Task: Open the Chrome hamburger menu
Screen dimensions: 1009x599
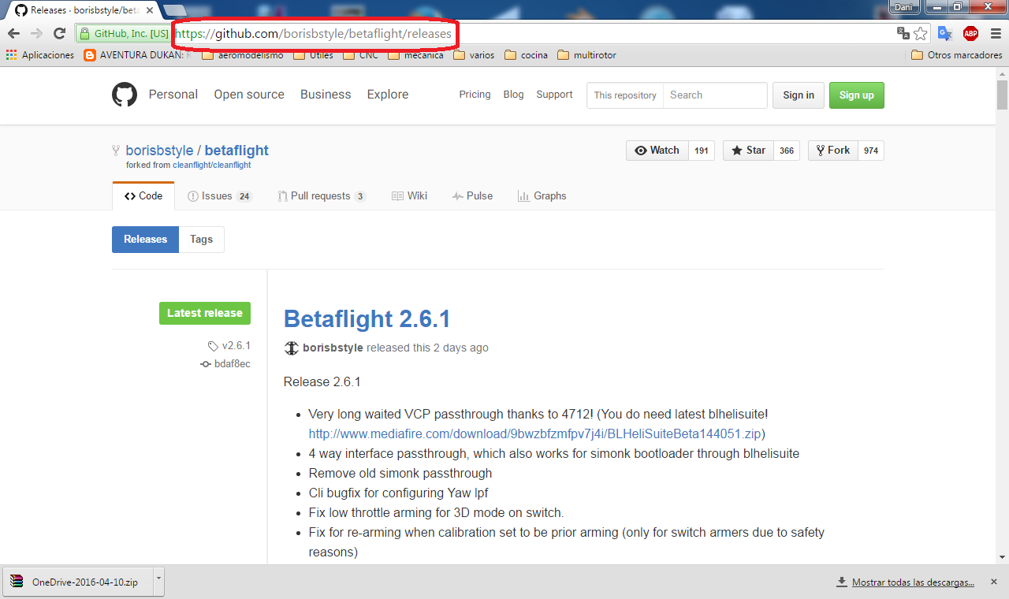Action: coord(995,33)
